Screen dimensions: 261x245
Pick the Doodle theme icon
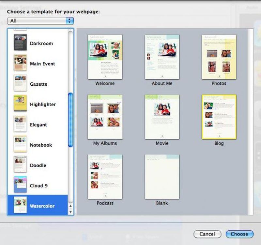[20, 165]
